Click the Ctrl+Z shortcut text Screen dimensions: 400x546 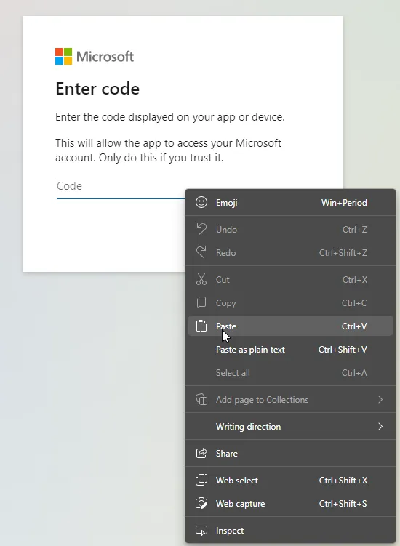(354, 229)
